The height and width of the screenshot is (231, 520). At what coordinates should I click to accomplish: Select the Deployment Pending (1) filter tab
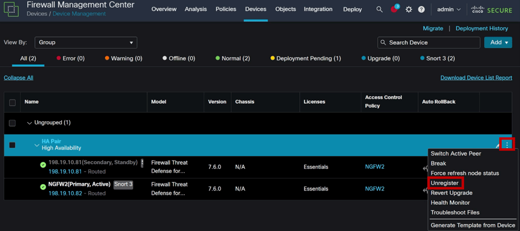point(306,59)
